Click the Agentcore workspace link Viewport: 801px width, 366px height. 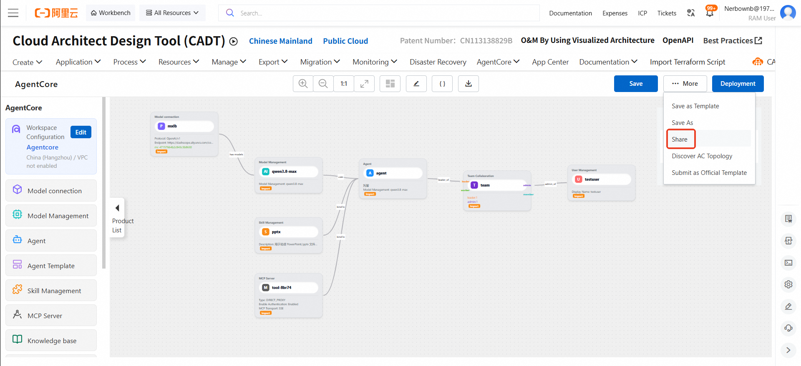pos(43,147)
